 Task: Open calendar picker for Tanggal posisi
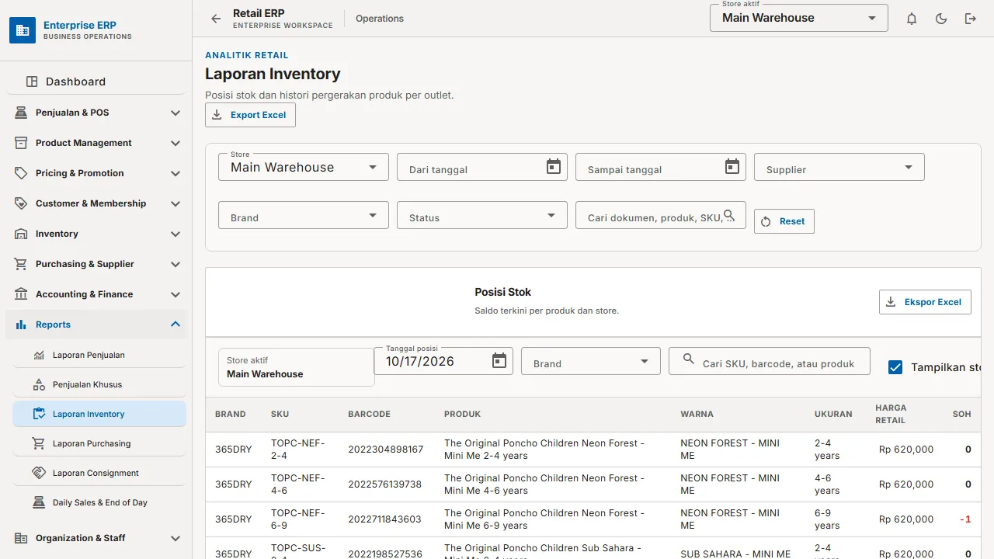tap(499, 361)
